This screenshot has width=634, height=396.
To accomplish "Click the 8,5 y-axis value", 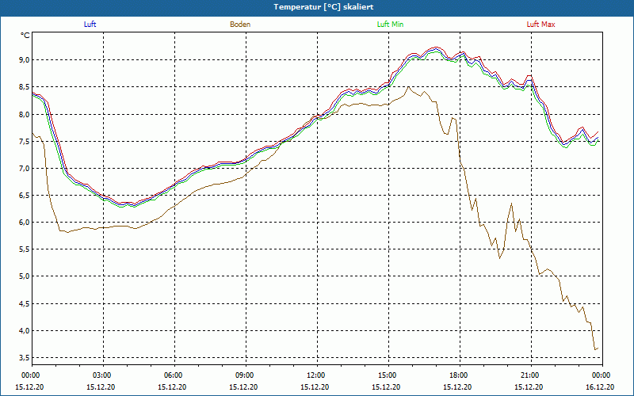I will click(x=25, y=87).
